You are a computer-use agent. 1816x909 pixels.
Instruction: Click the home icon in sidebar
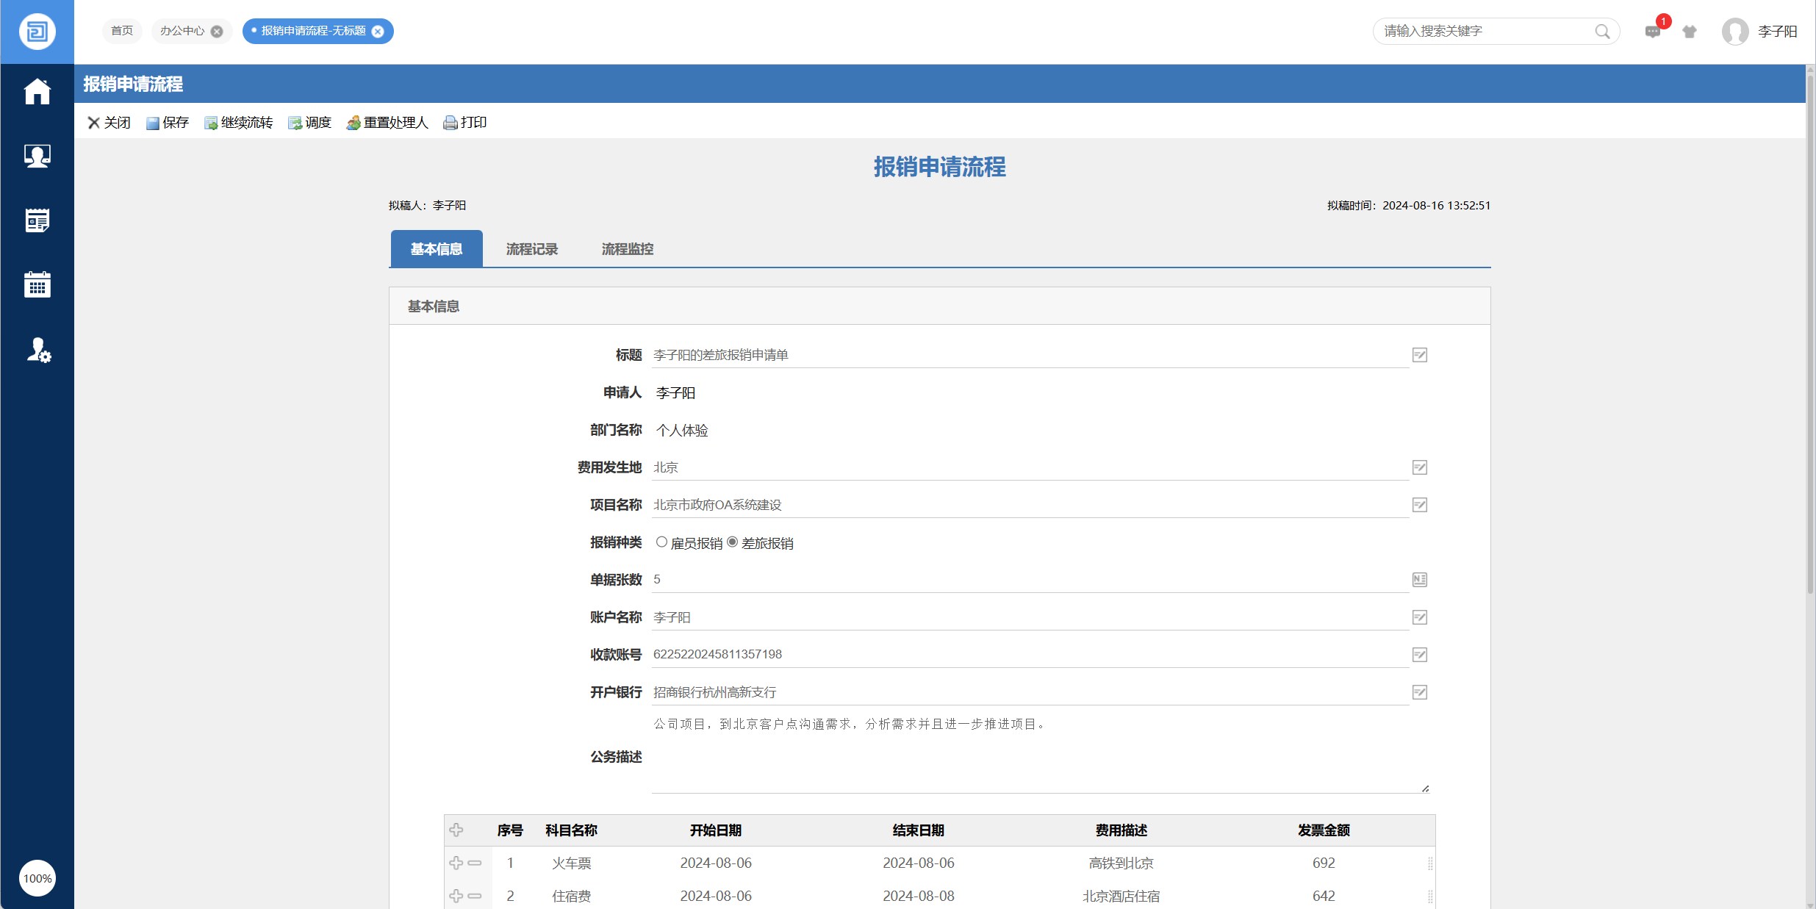(37, 92)
